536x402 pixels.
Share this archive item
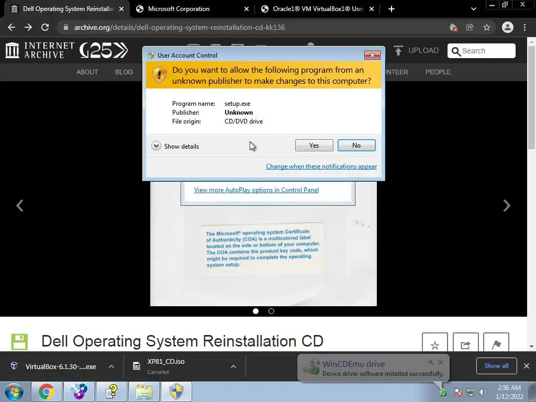[465, 342]
